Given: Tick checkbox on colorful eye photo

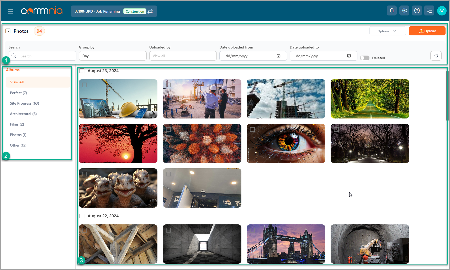Looking at the screenshot, I should [x=252, y=129].
